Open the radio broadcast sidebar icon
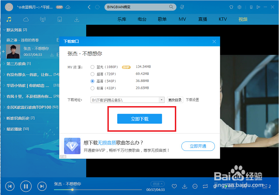This screenshot has width=279, height=195. pyautogui.click(x=43, y=19)
